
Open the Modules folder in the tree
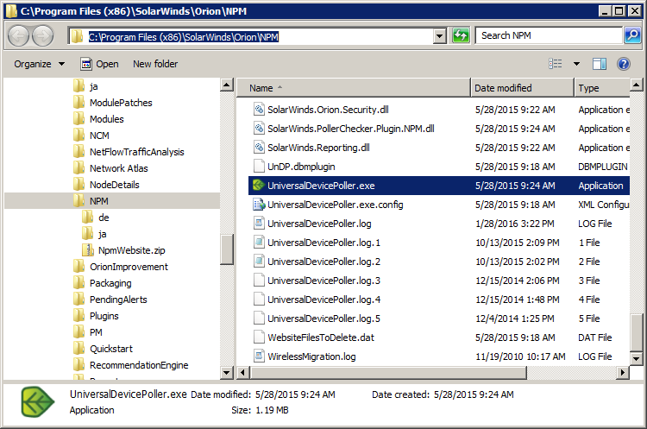106,119
